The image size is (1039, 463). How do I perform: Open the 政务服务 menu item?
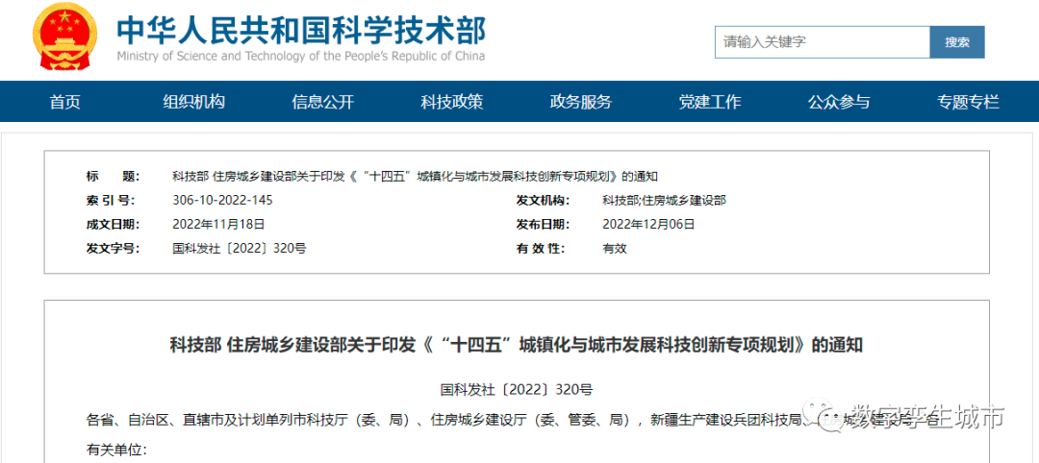click(x=580, y=102)
